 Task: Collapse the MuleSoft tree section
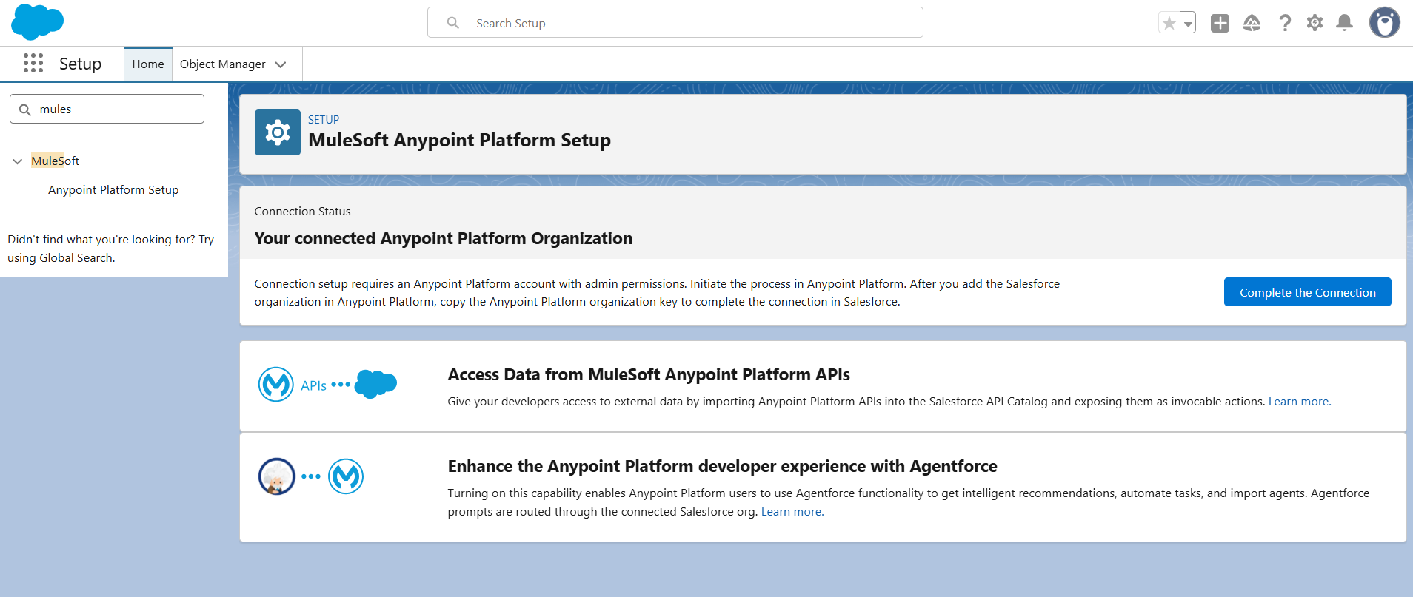click(18, 161)
